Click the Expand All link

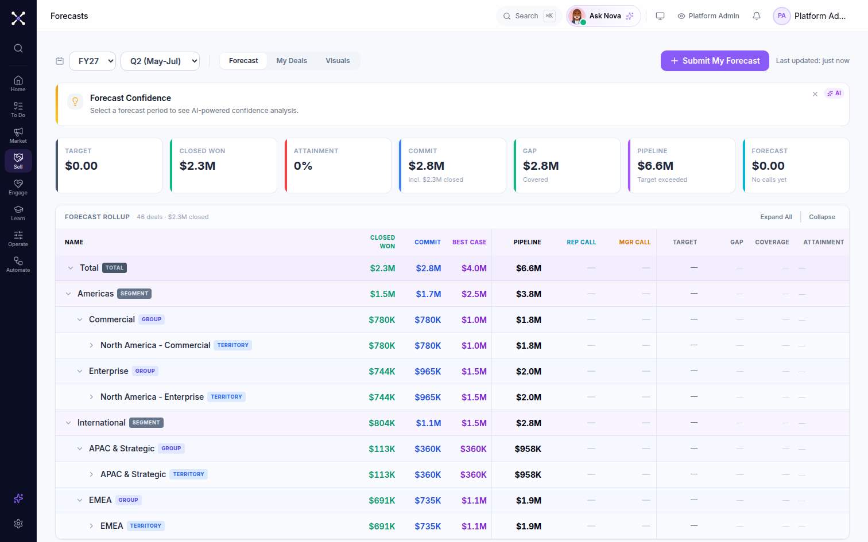(x=776, y=217)
